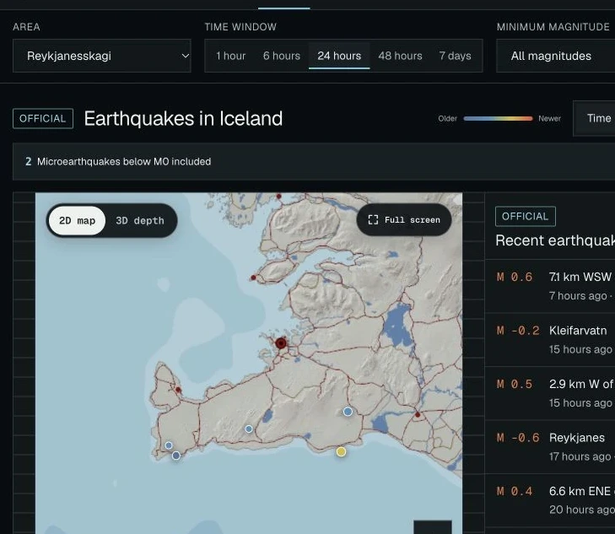
Task: Open the M 0.6 earthquake entry
Action: (x=550, y=286)
